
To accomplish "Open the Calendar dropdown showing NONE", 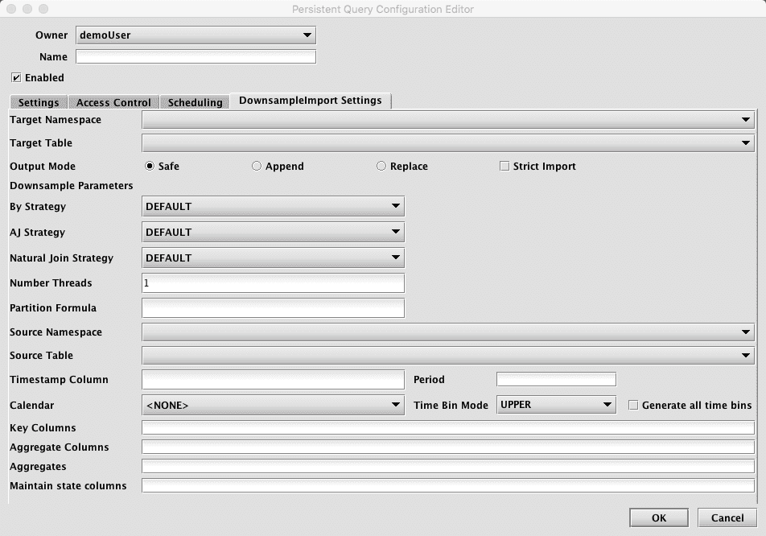I will click(273, 406).
